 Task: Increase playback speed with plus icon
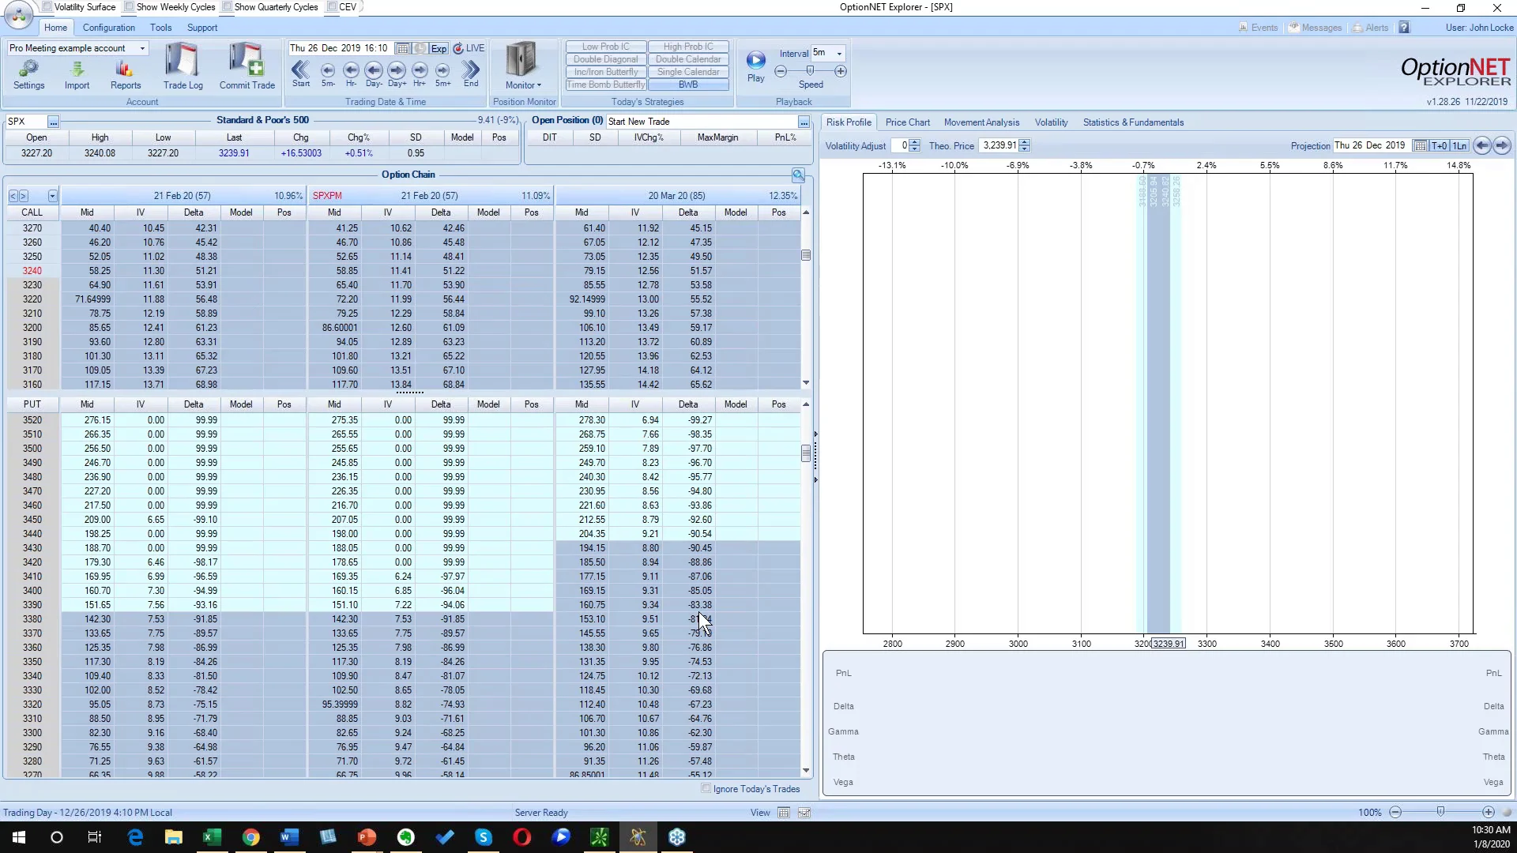point(841,71)
